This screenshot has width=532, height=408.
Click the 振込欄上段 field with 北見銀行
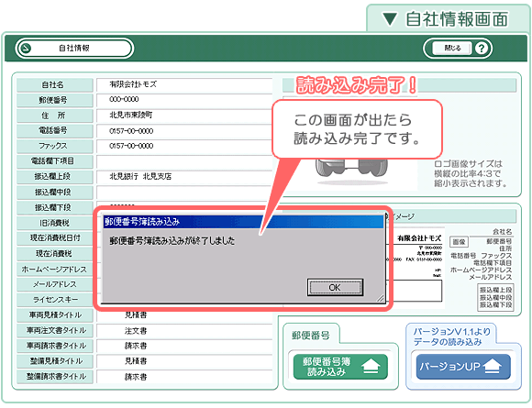click(x=184, y=177)
